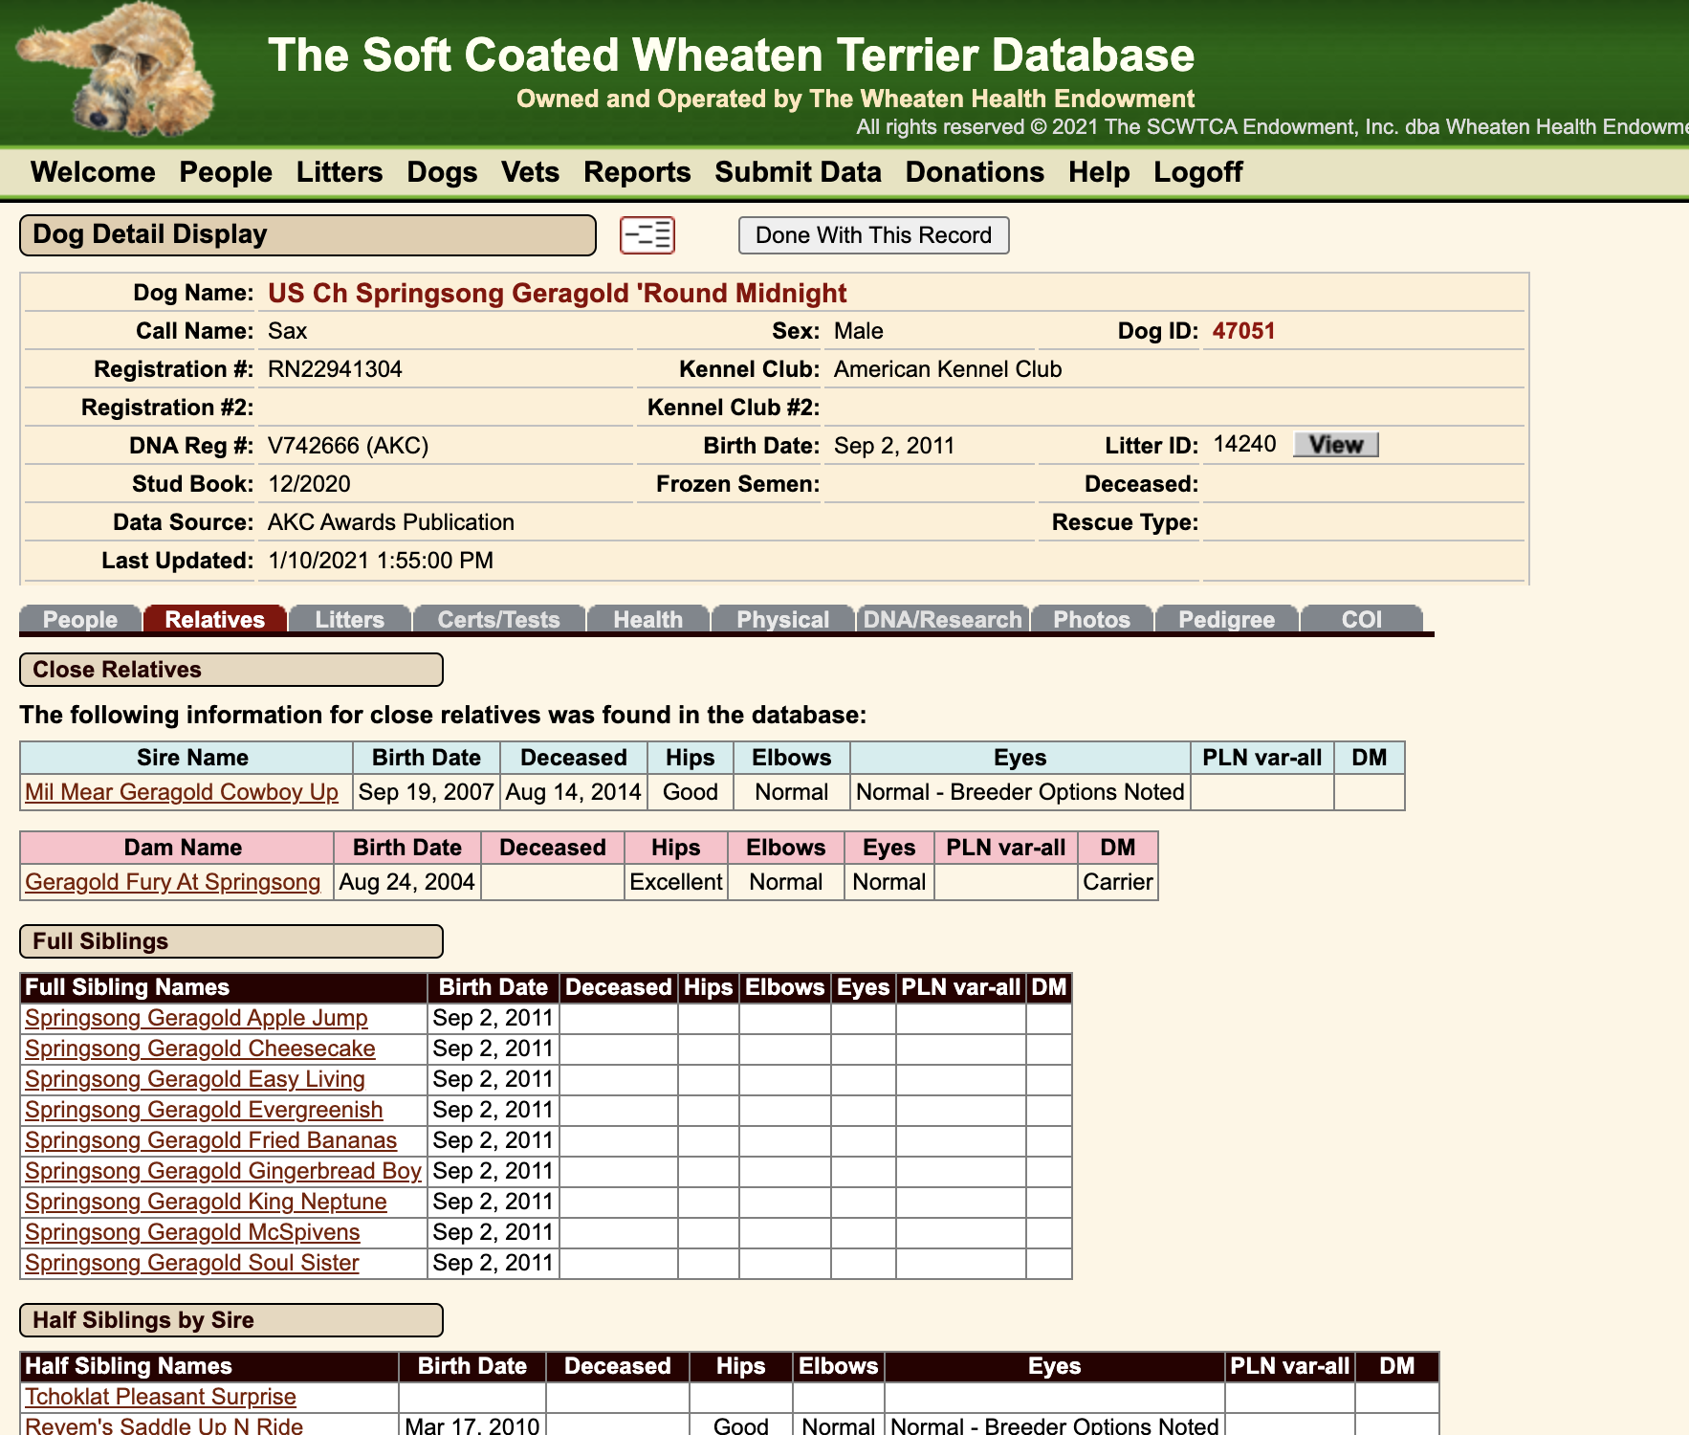Image resolution: width=1689 pixels, height=1435 pixels.
Task: Open the Vets menu
Action: click(530, 172)
